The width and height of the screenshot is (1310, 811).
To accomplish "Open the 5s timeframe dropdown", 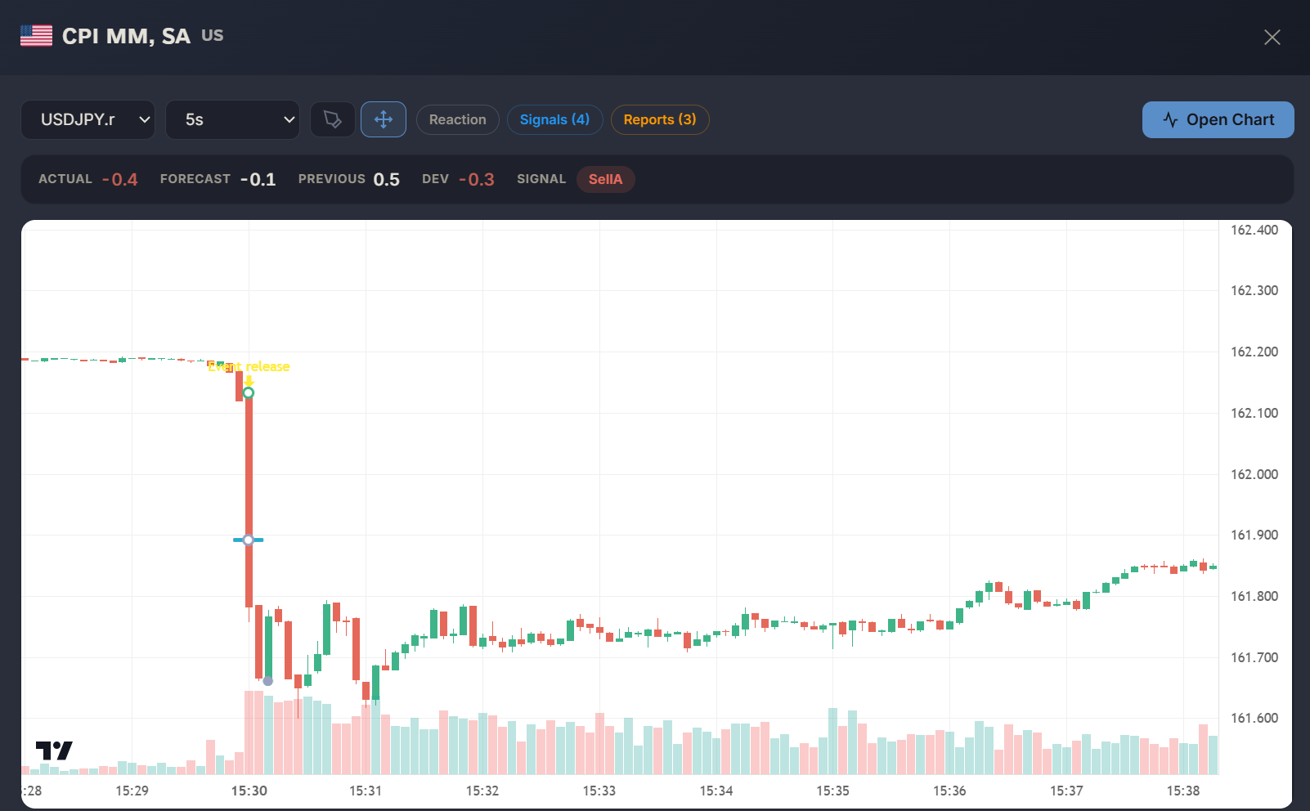I will coord(232,119).
